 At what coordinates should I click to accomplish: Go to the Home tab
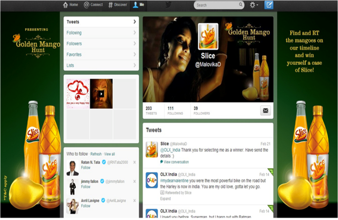pos(70,5)
